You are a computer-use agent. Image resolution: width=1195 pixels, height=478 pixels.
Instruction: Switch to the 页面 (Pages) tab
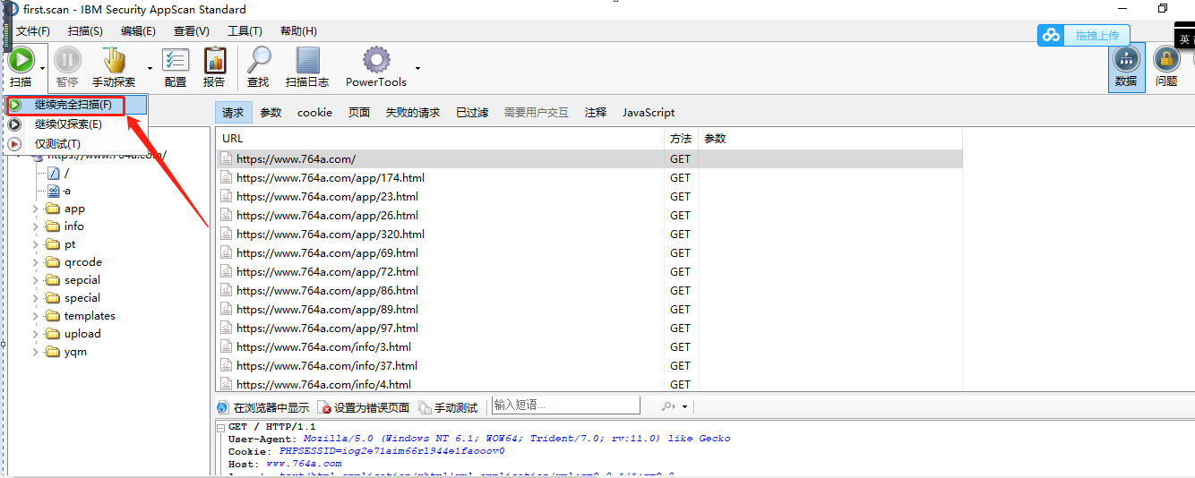pyautogui.click(x=359, y=113)
